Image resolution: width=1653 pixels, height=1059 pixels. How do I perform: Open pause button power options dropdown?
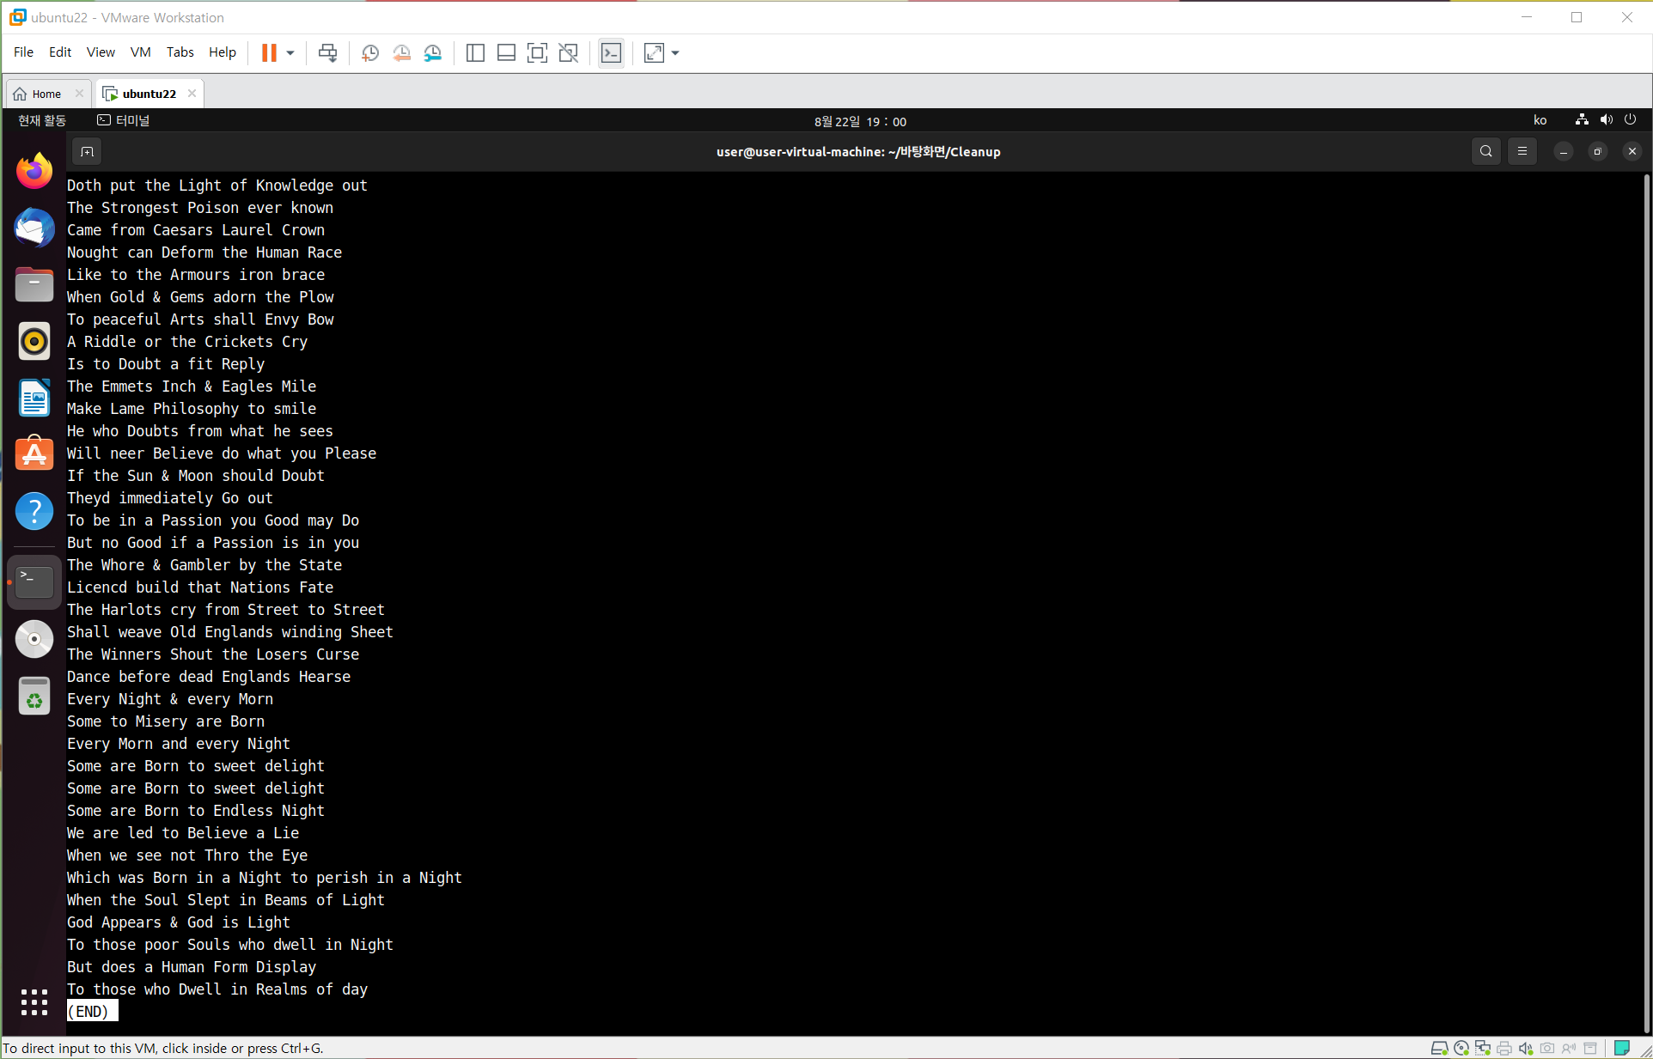290,53
